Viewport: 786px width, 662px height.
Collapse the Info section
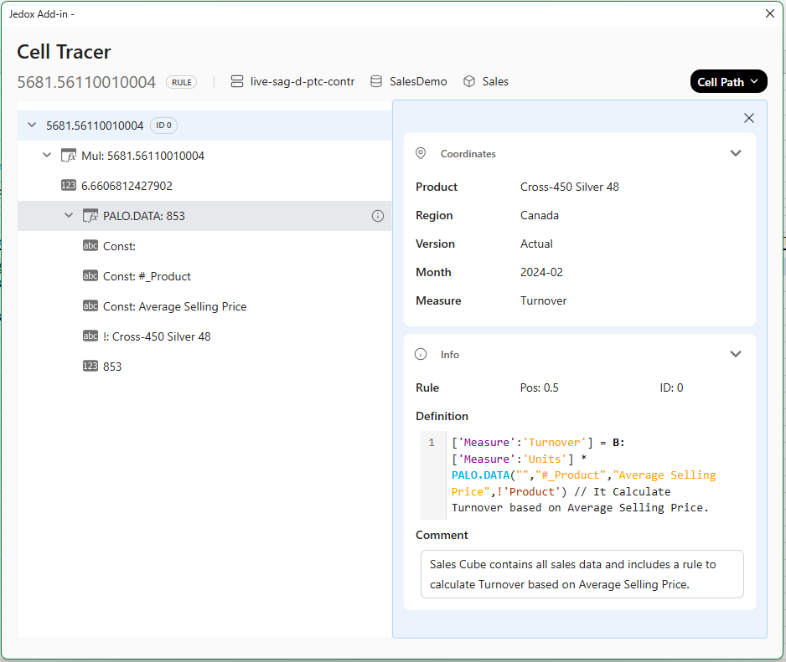736,354
